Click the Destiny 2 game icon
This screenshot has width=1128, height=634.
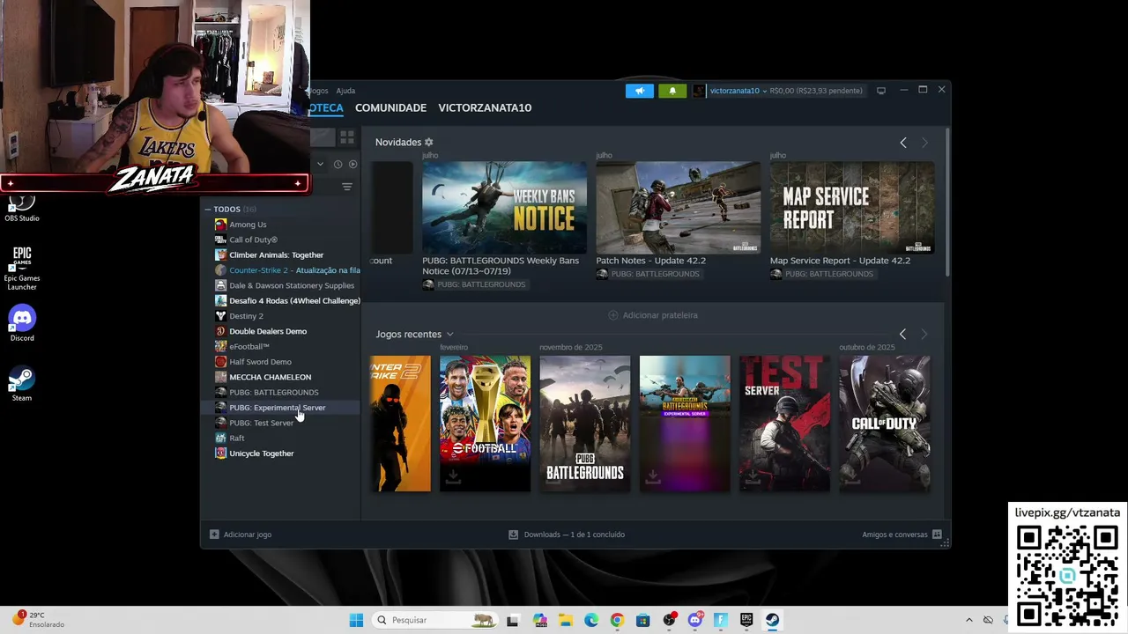(x=220, y=316)
